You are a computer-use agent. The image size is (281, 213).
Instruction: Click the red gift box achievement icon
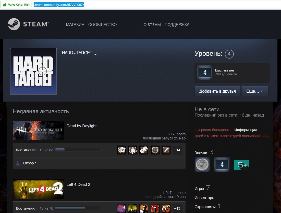(x=155, y=208)
